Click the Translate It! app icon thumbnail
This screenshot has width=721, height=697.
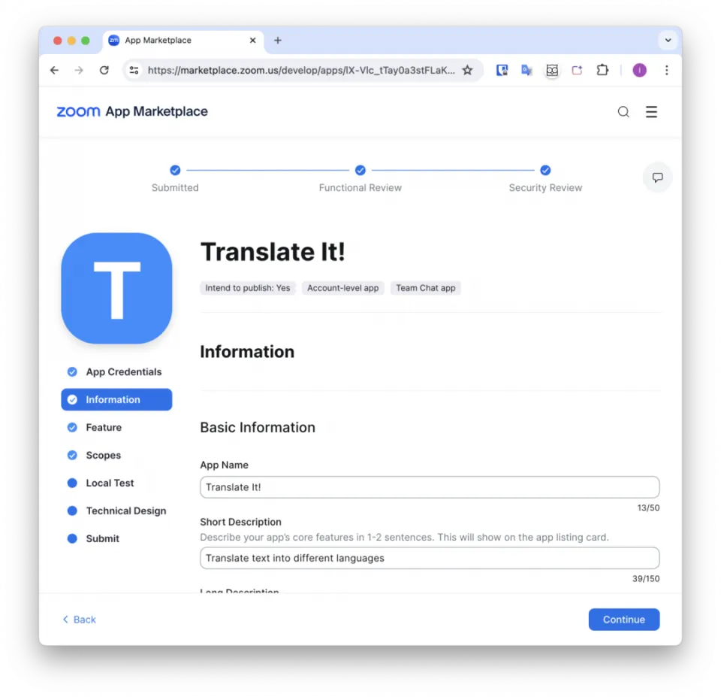pos(117,288)
